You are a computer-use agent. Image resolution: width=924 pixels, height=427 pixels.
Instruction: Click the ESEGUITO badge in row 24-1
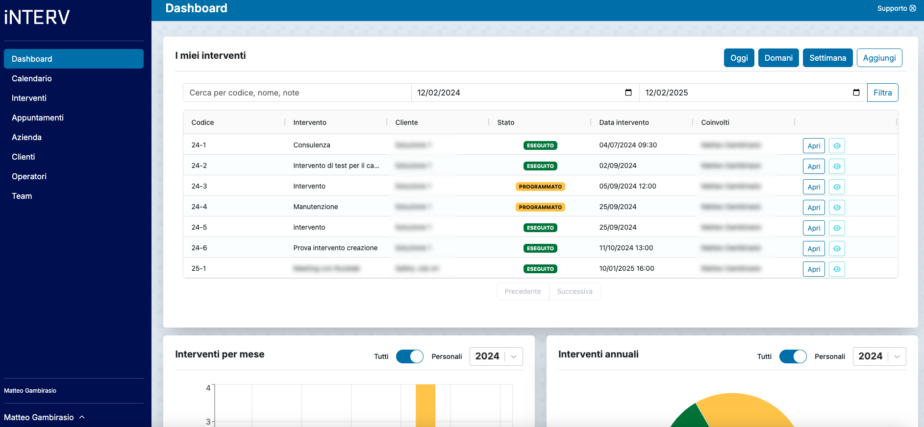(540, 145)
